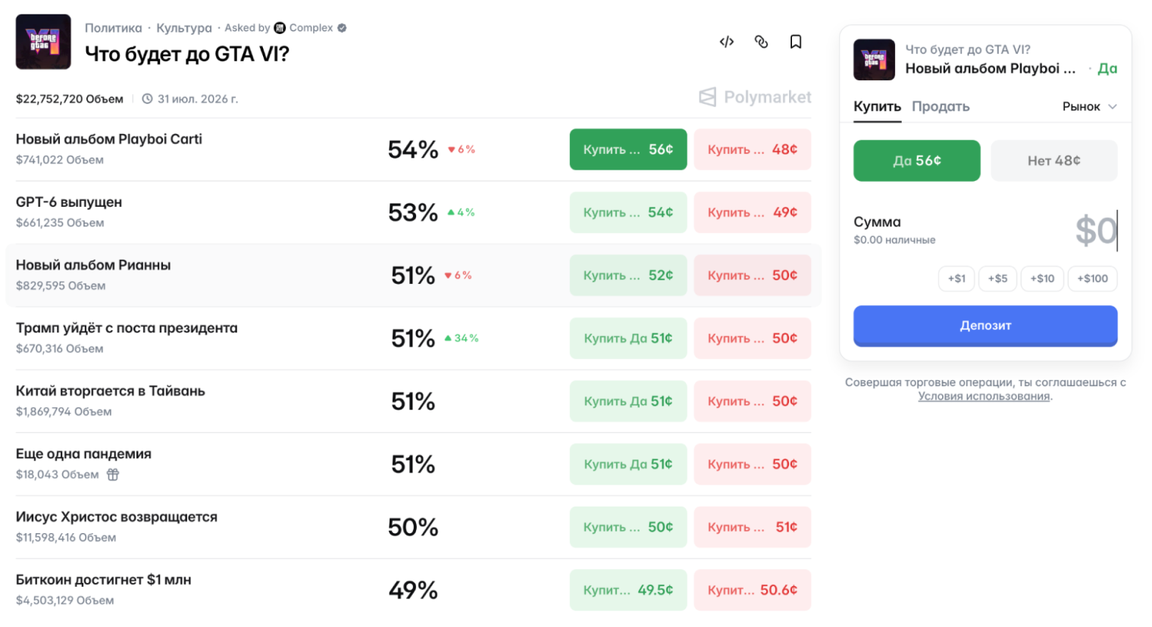Viewport: 1152px width, 627px height.
Task: Open the Политика category link
Action: [x=113, y=28]
